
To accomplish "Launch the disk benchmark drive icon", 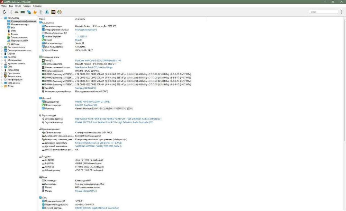I will [17, 12].
